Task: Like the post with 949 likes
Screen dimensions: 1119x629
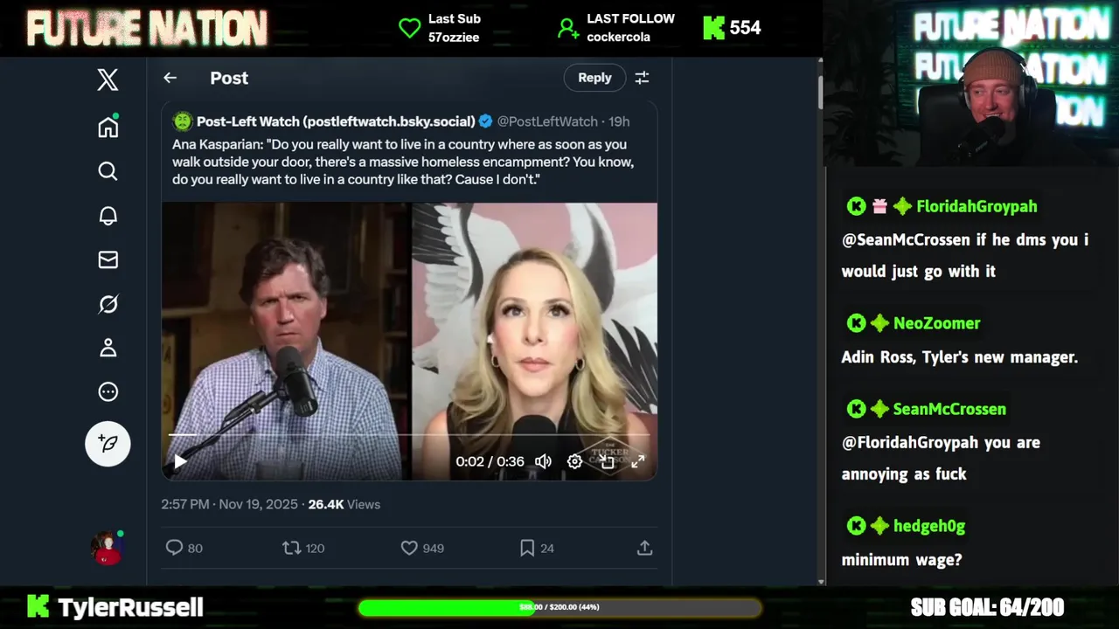Action: tap(422, 548)
